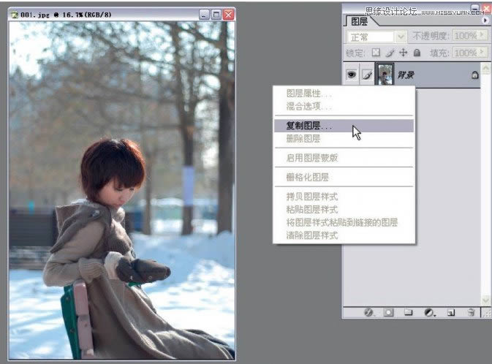Click the lock icon on the 背景 layer
Image resolution: width=492 pixels, height=364 pixels.
click(474, 75)
